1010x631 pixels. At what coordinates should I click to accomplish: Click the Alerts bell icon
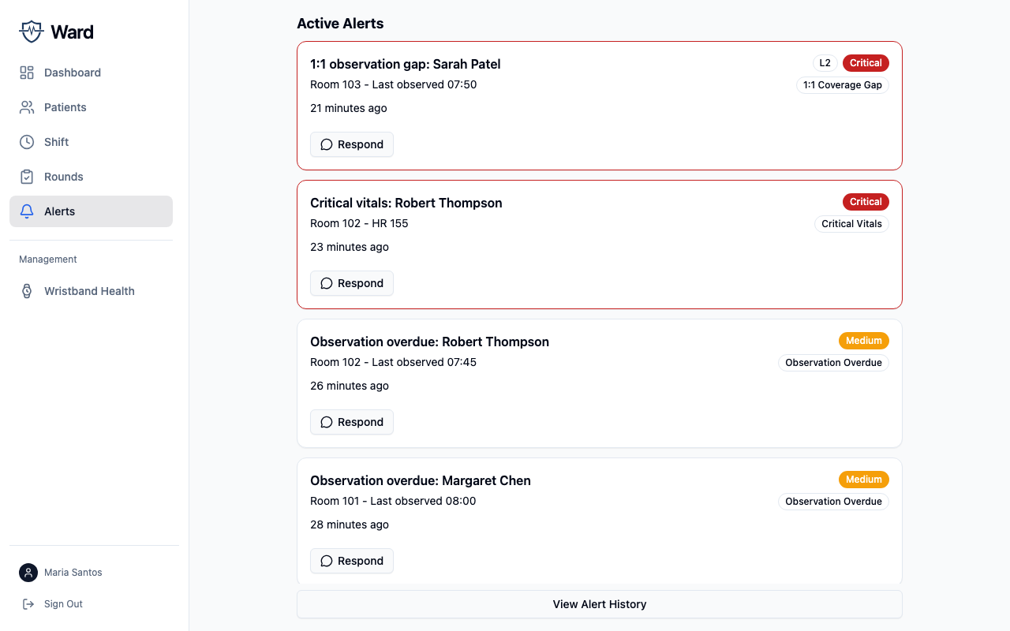pos(27,211)
